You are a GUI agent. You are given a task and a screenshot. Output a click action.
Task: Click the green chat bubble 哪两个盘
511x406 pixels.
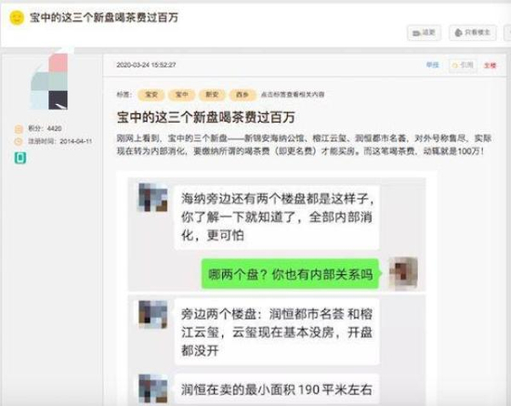point(290,274)
